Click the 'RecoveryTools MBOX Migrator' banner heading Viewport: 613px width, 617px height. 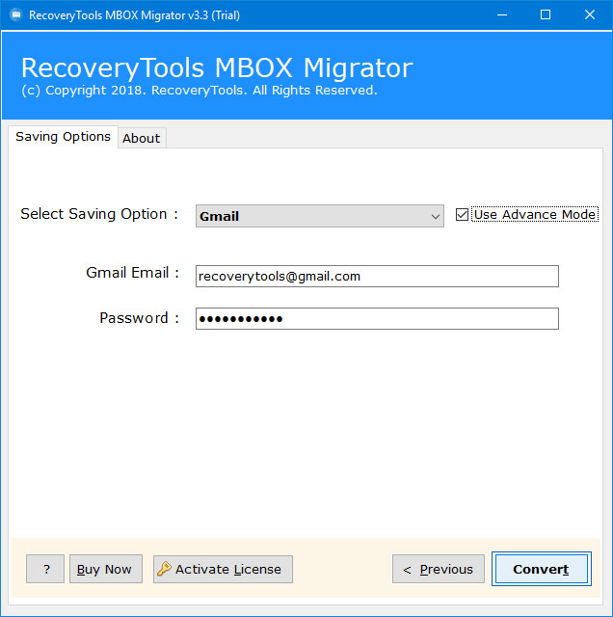[217, 67]
